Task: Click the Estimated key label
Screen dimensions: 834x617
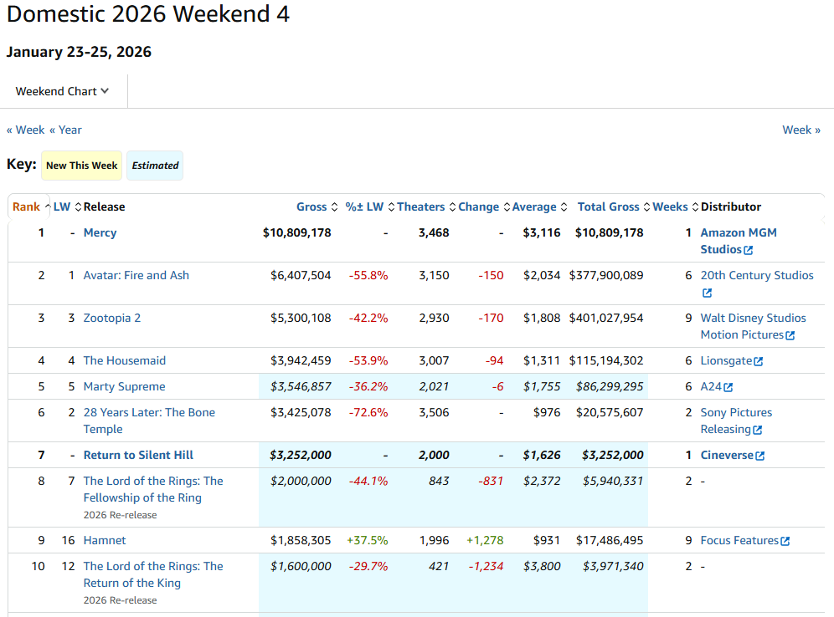Action: [x=155, y=166]
